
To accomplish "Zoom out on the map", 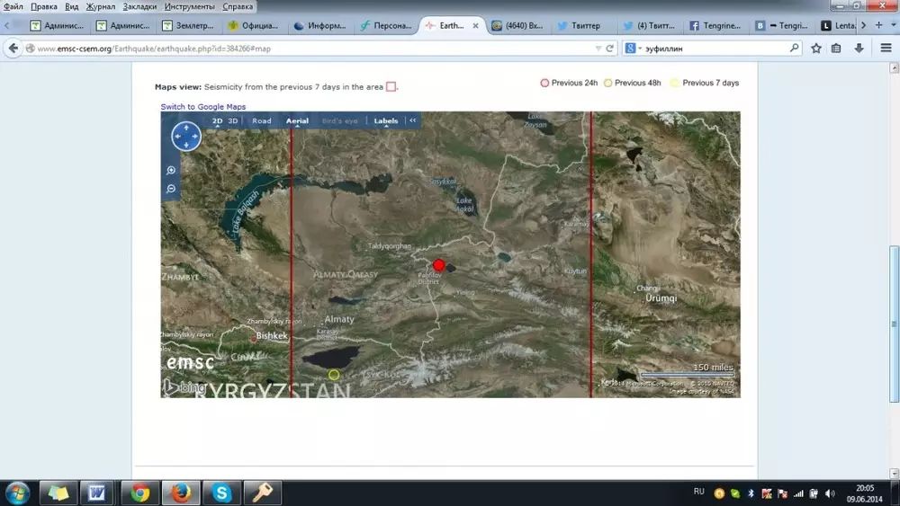I will coord(171,189).
